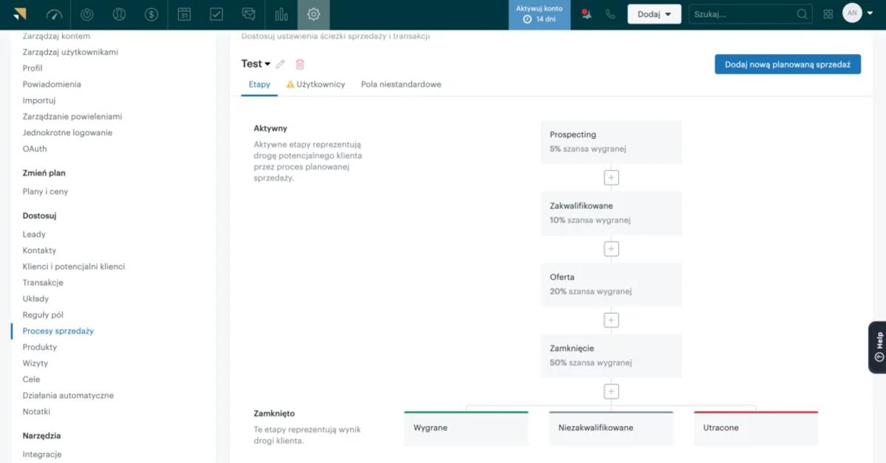Open the Oferta stage card
This screenshot has height=463, width=886.
[x=611, y=284]
